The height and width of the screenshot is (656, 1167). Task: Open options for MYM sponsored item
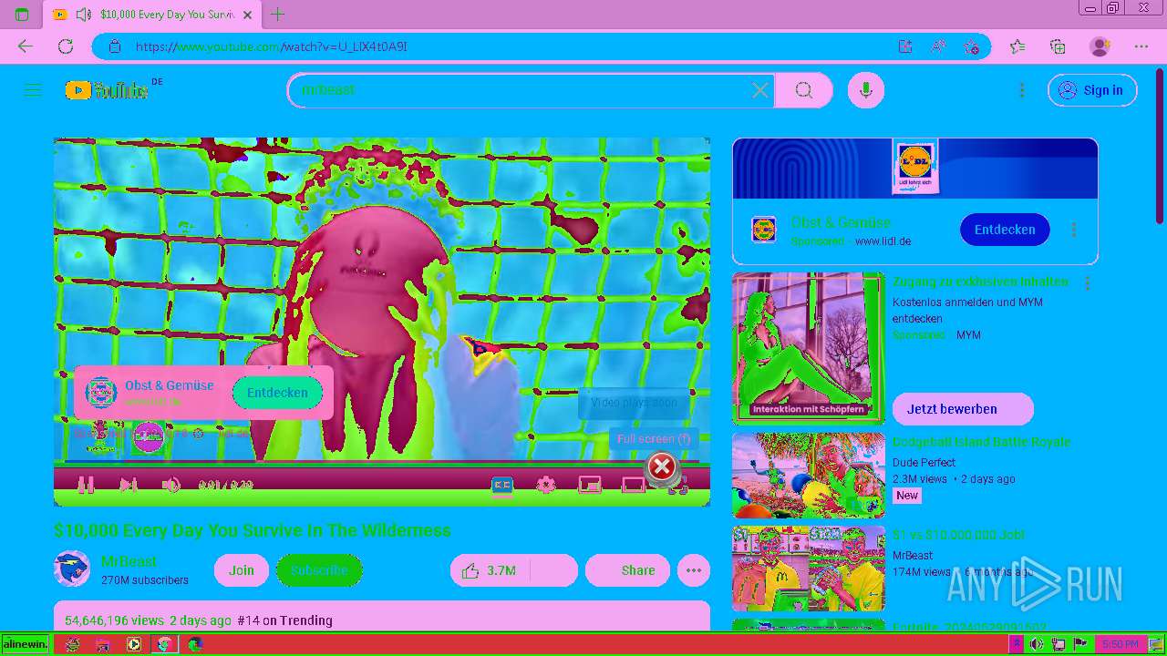tap(1087, 283)
